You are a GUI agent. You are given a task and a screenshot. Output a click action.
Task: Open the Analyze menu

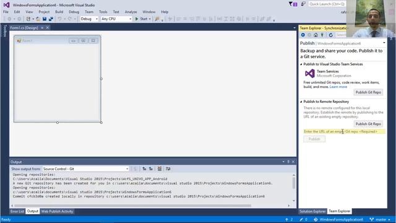(x=131, y=12)
